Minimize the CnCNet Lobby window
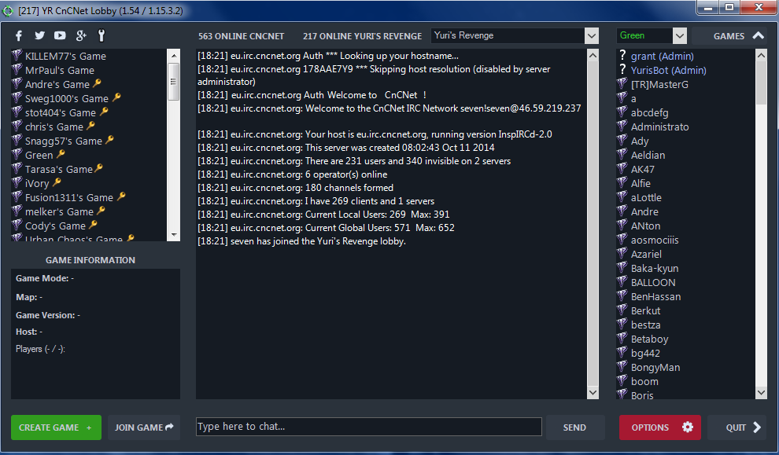 (x=708, y=7)
